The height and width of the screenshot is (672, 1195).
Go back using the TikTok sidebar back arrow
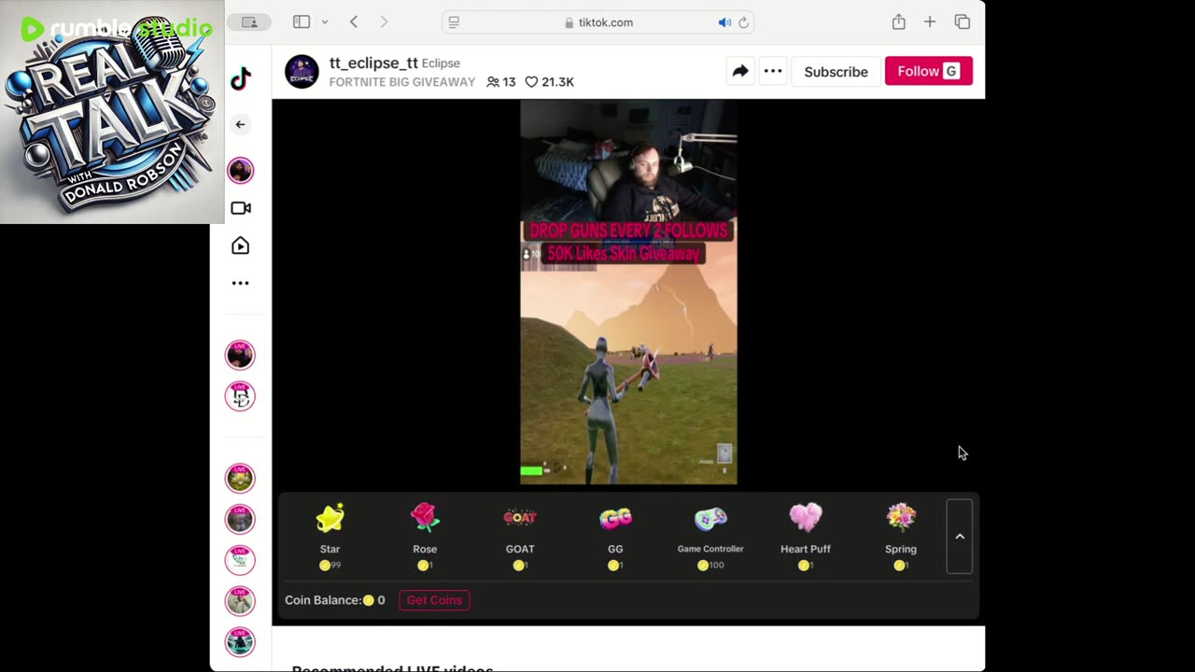point(240,124)
